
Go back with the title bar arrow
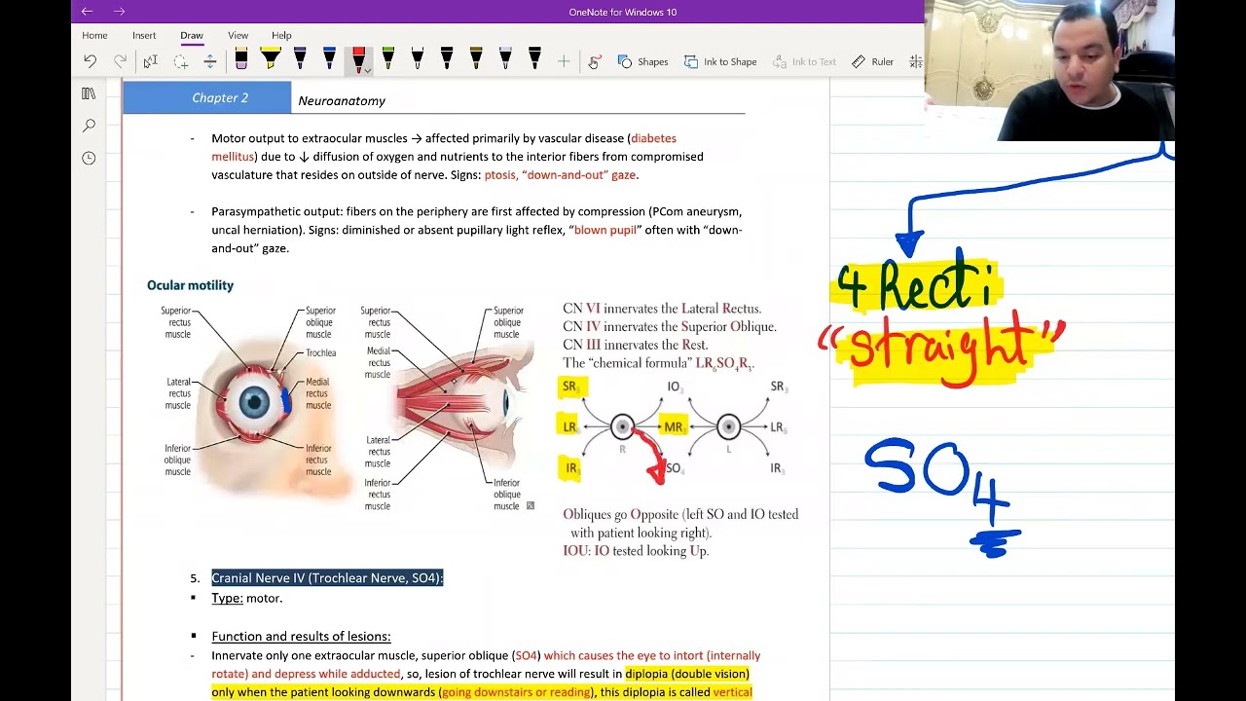[x=87, y=12]
